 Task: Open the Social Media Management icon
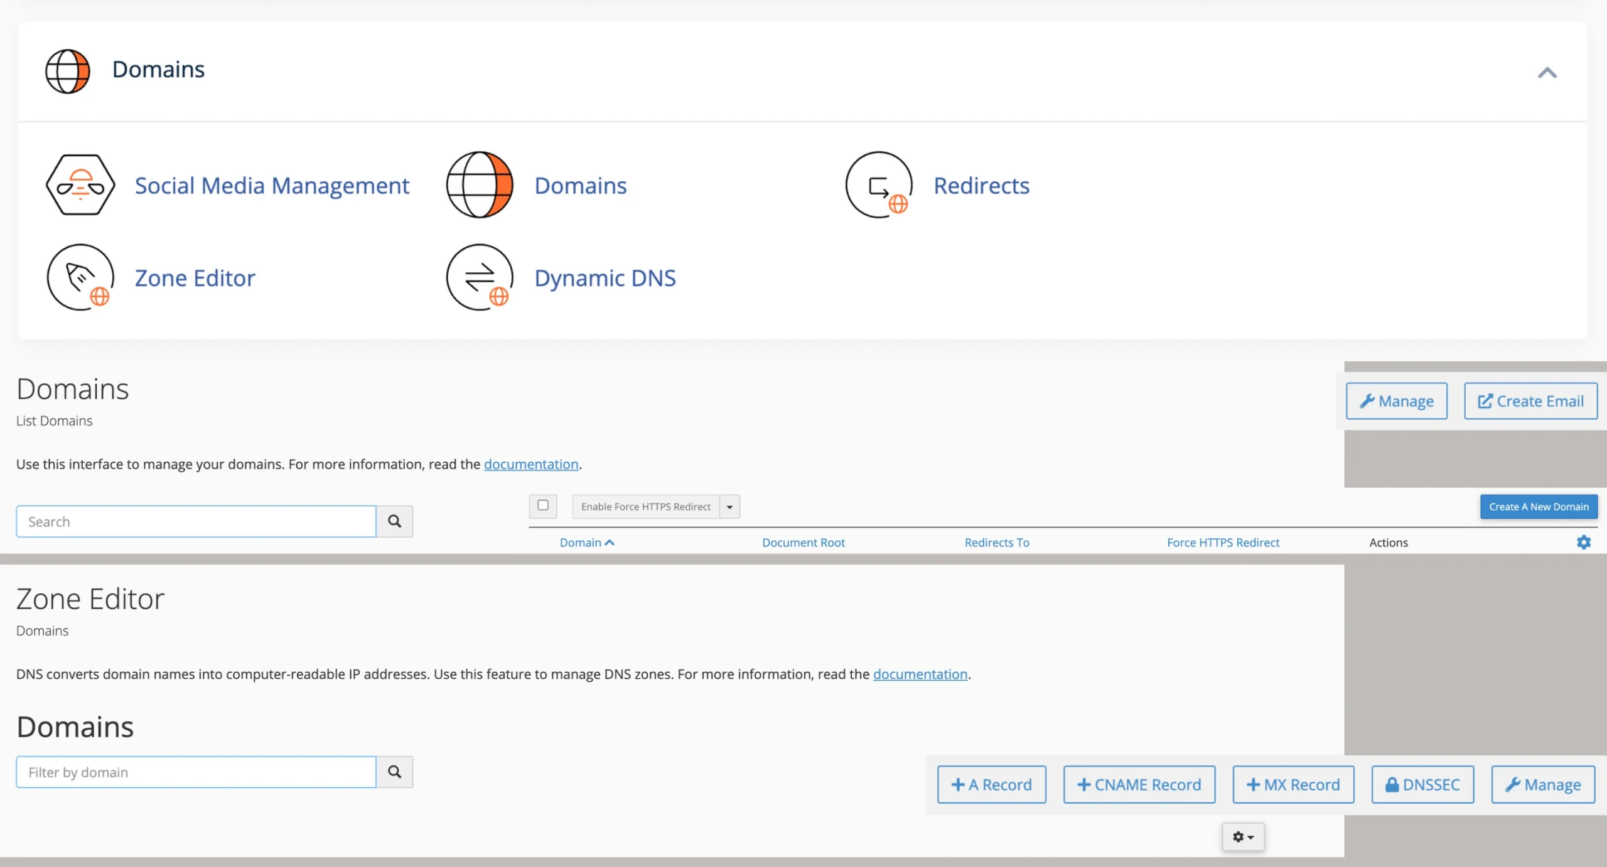80,185
